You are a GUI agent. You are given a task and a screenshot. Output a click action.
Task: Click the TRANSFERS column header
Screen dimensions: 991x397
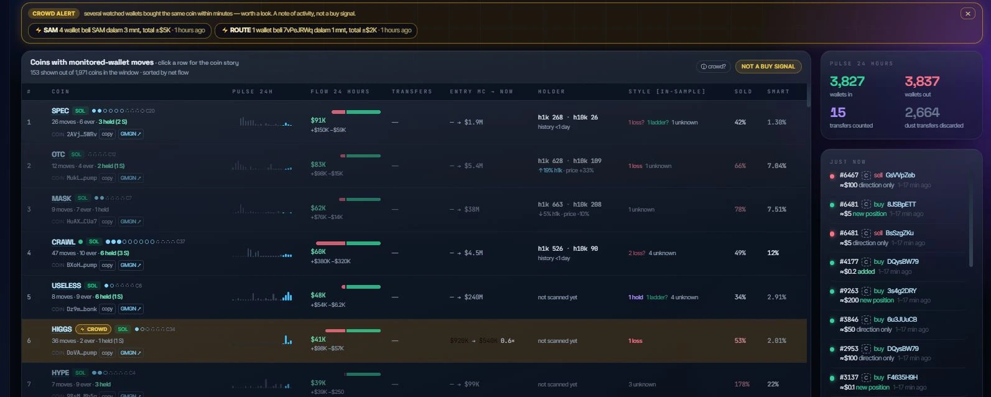click(x=412, y=91)
